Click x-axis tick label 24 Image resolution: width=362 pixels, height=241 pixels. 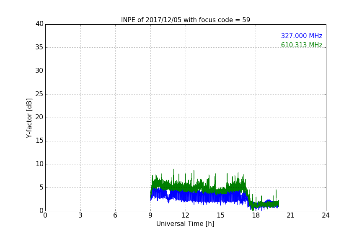click(326, 215)
